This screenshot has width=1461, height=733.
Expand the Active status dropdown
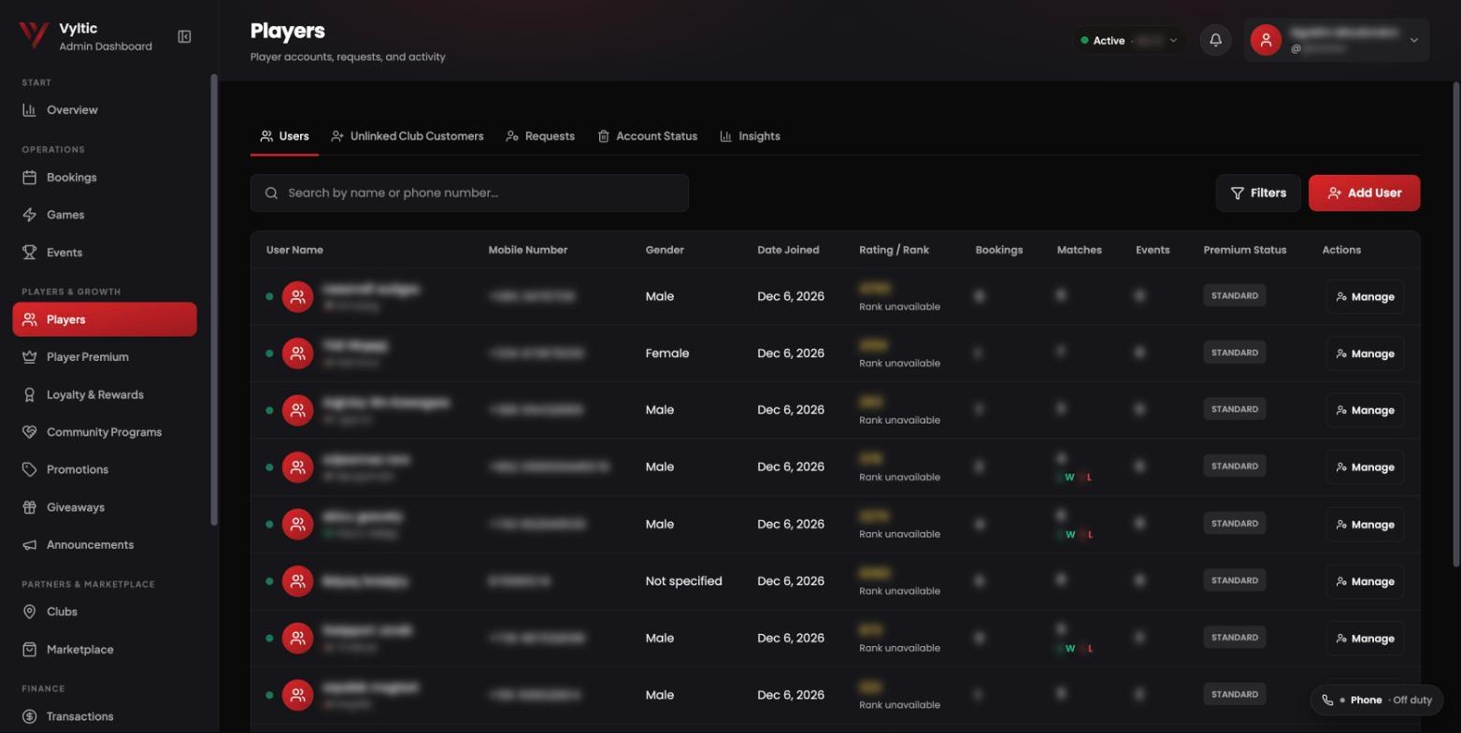tap(1129, 40)
